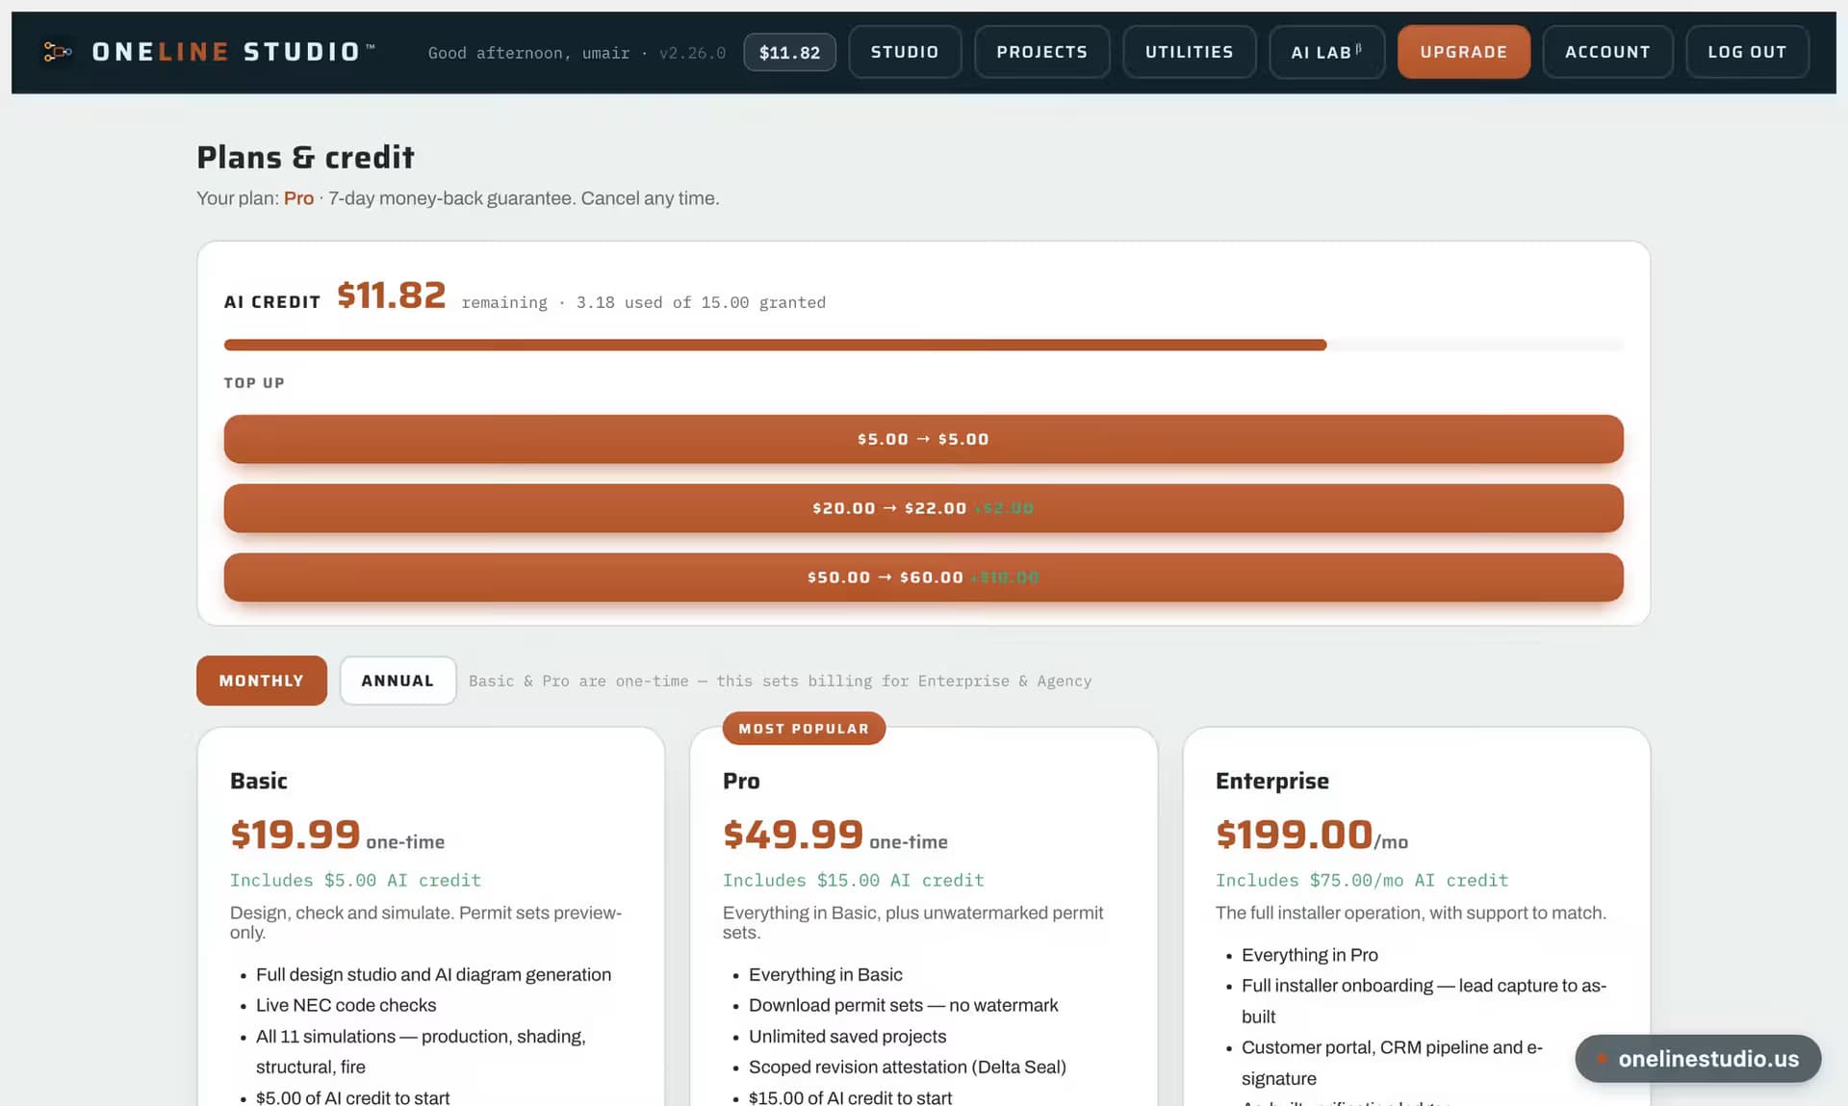The image size is (1848, 1106).
Task: Click the Pro plan link
Action: pos(298,198)
